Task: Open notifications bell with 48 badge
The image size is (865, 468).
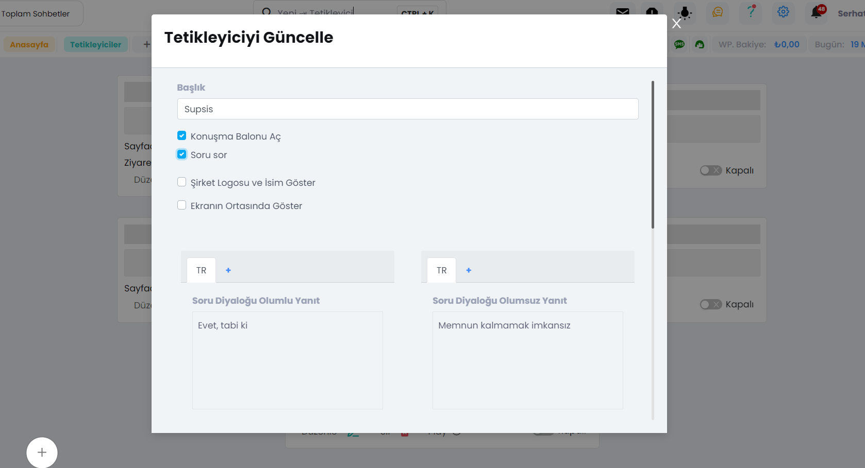Action: (818, 12)
